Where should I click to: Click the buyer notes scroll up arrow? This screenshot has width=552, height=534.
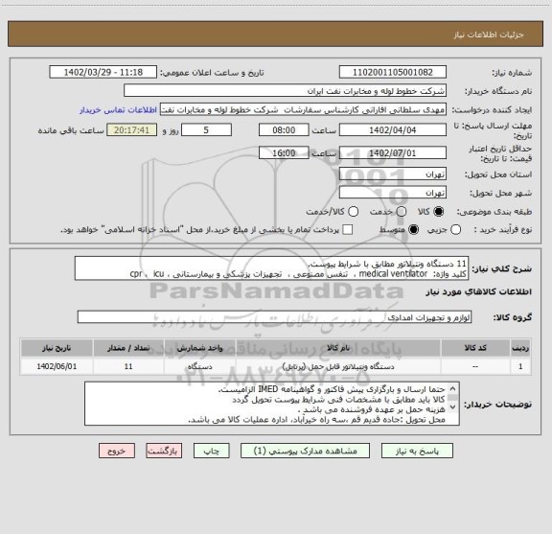pyautogui.click(x=452, y=389)
